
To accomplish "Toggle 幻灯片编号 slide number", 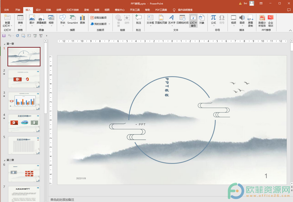I will point(193,21).
